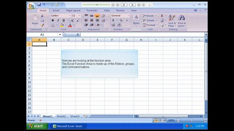Image resolution: width=234 pixels, height=131 pixels.
Task: Activate the Format Painter brush
Action: (x=42, y=25)
